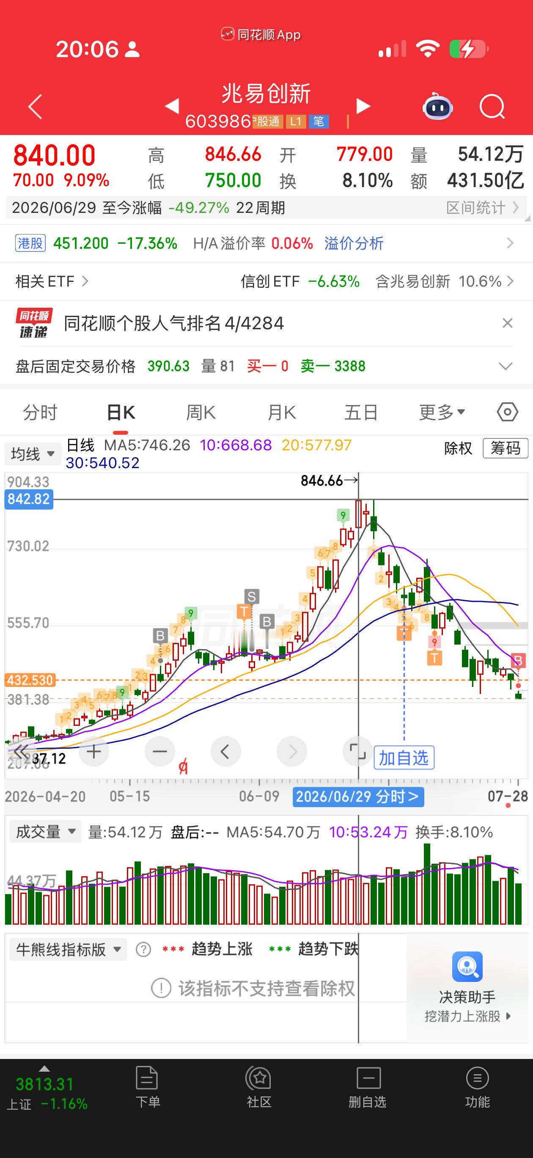Viewport: 533px width, 1158px height.
Task: Tap the 842.82 crosshair price label
Action: point(29,499)
